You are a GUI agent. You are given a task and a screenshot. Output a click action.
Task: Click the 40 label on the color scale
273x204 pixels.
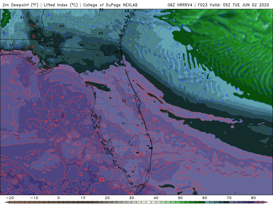[x=156, y=198]
